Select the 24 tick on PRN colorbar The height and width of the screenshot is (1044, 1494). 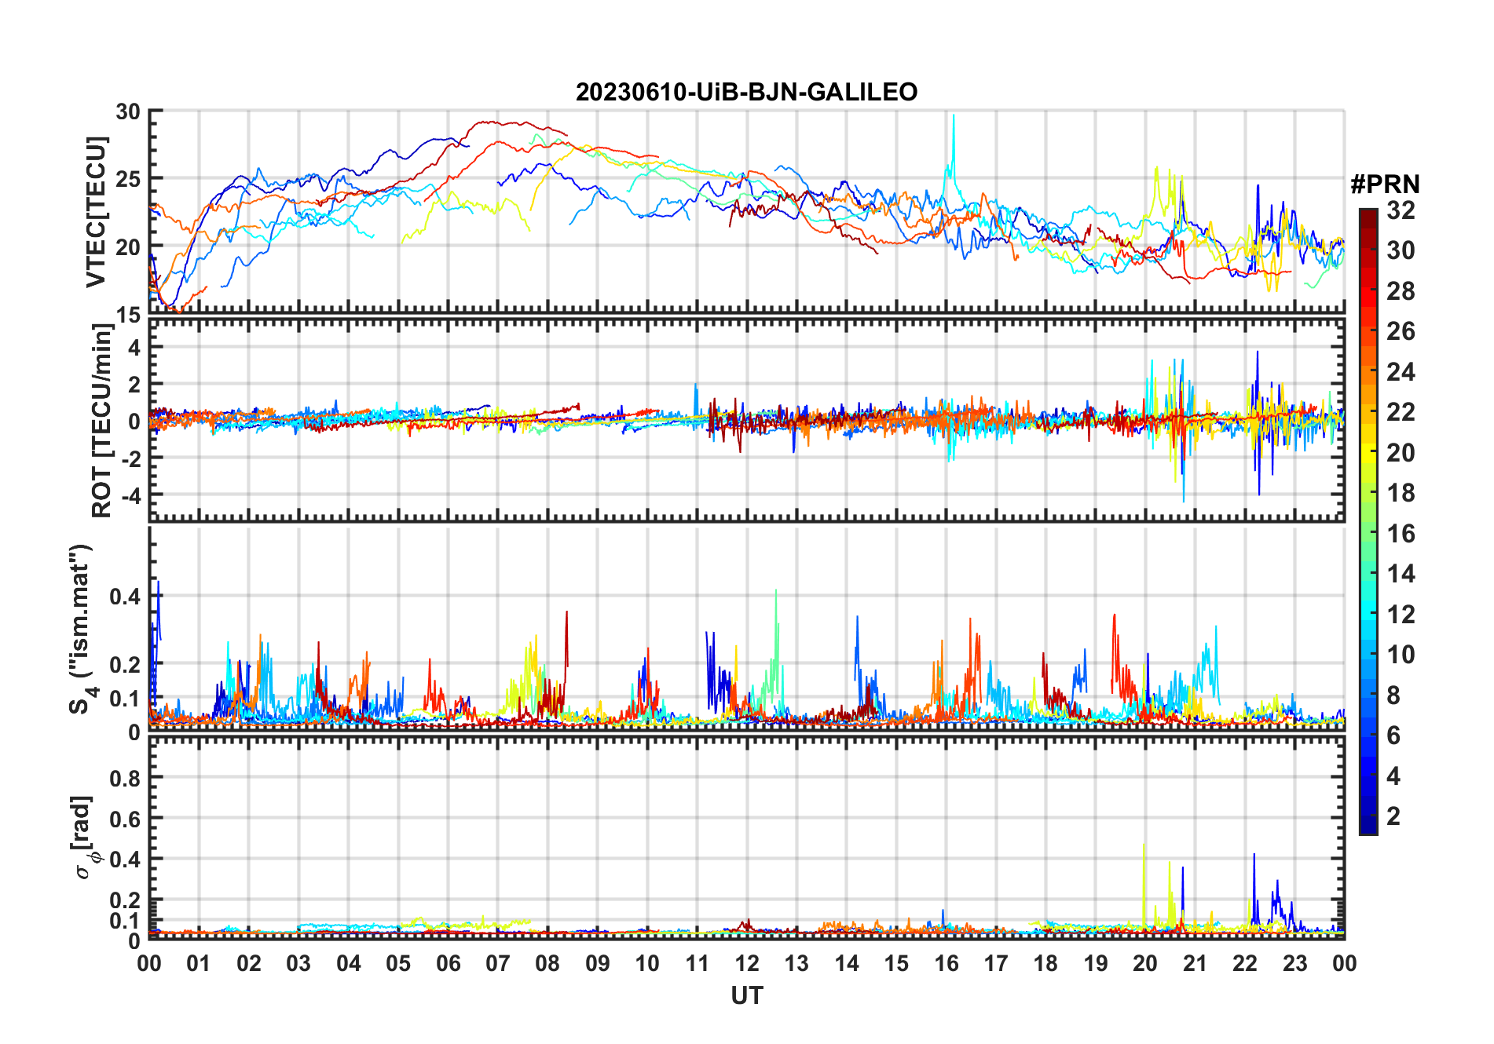1401,372
